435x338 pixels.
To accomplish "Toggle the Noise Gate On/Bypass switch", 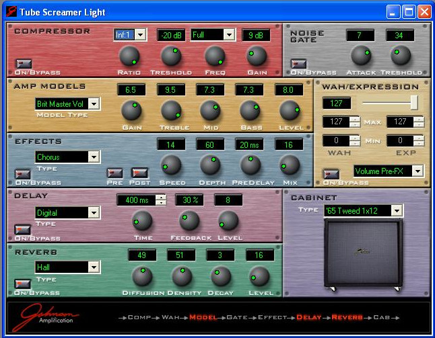I will [299, 64].
